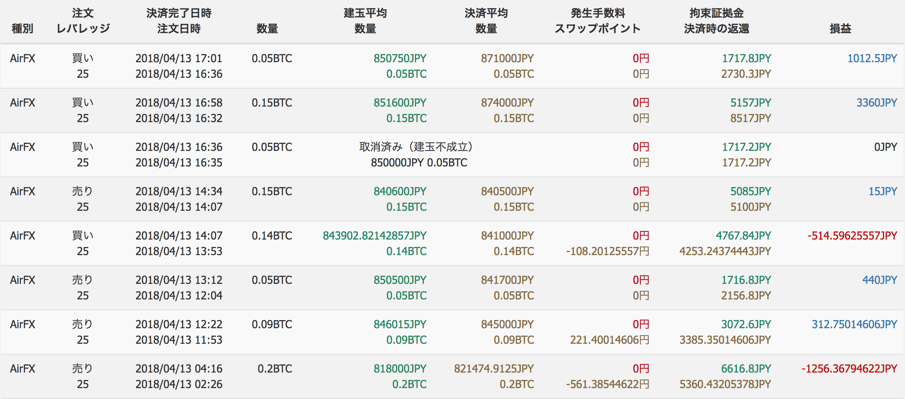The height and width of the screenshot is (399, 905).
Task: Click the 損益 column header
Action: (840, 28)
